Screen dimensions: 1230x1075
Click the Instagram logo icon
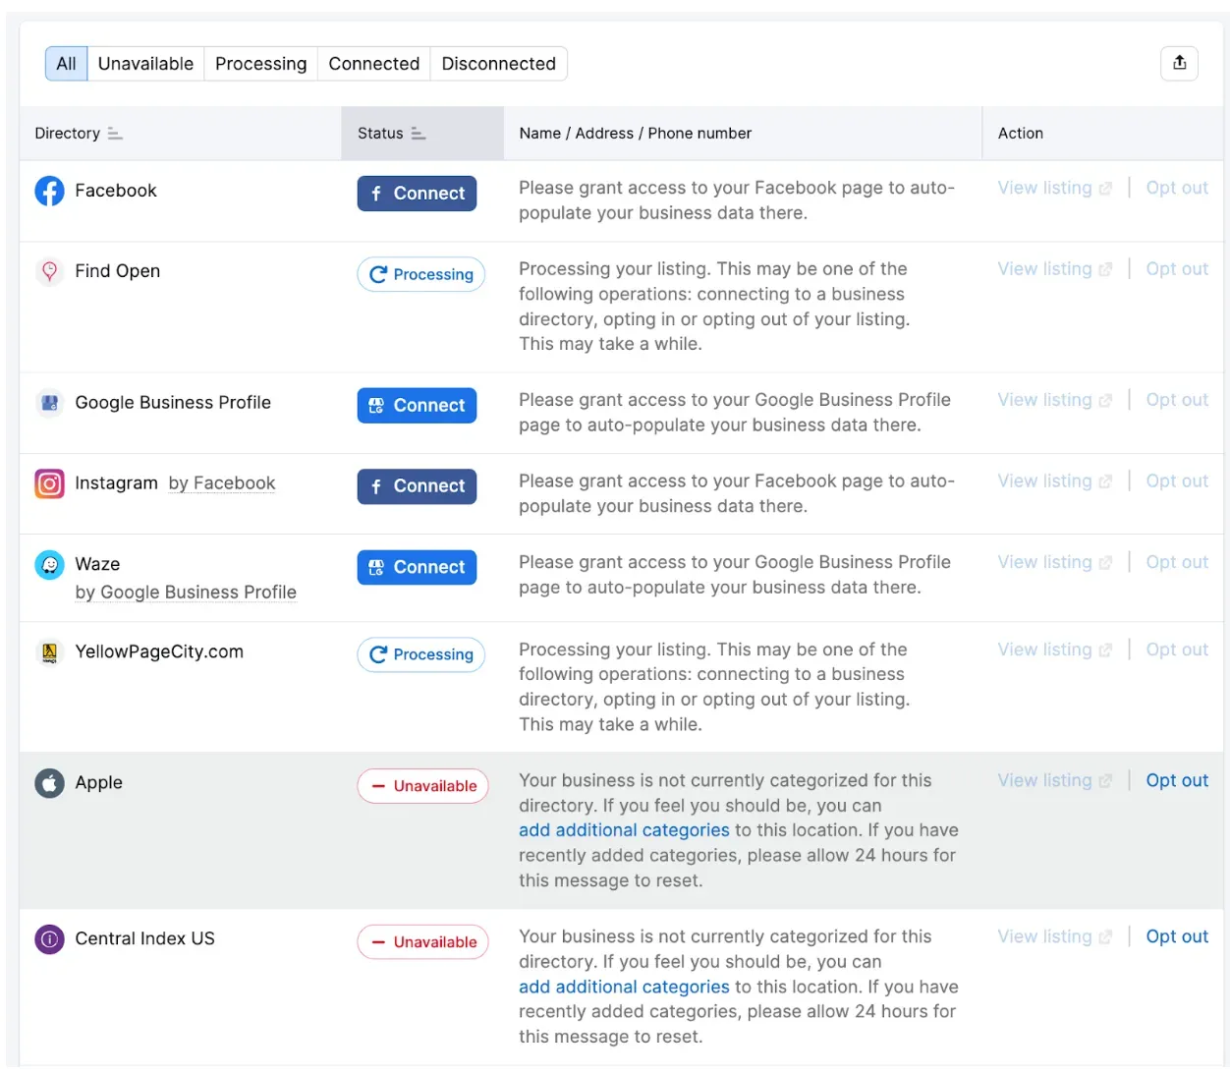pyautogui.click(x=49, y=483)
